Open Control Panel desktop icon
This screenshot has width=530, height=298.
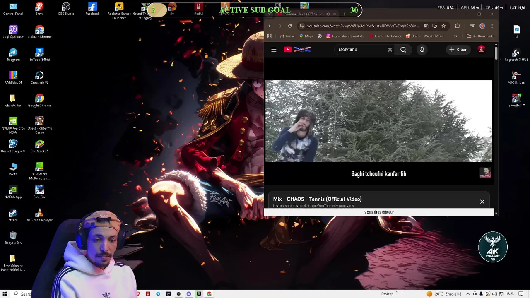(13, 9)
